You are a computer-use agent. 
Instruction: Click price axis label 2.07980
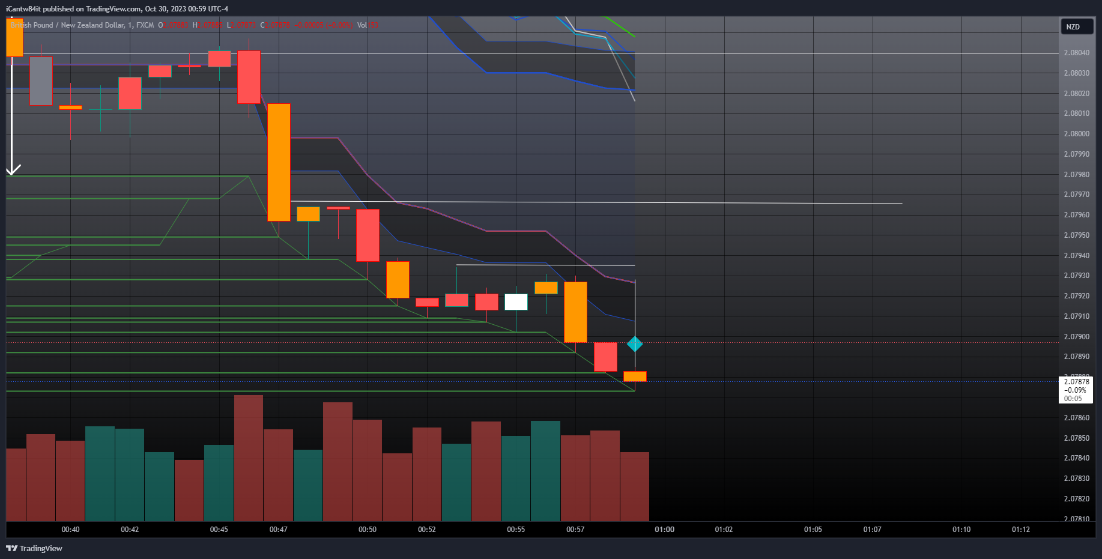(1076, 175)
